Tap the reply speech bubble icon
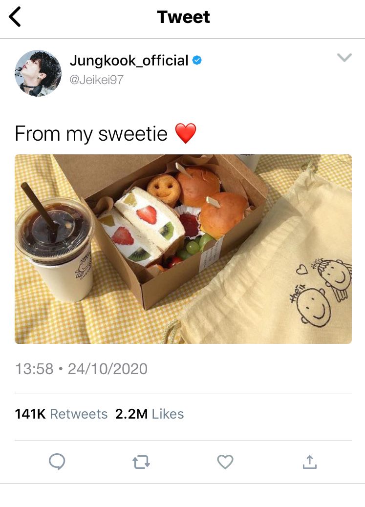This screenshot has height=507, width=365. click(57, 462)
